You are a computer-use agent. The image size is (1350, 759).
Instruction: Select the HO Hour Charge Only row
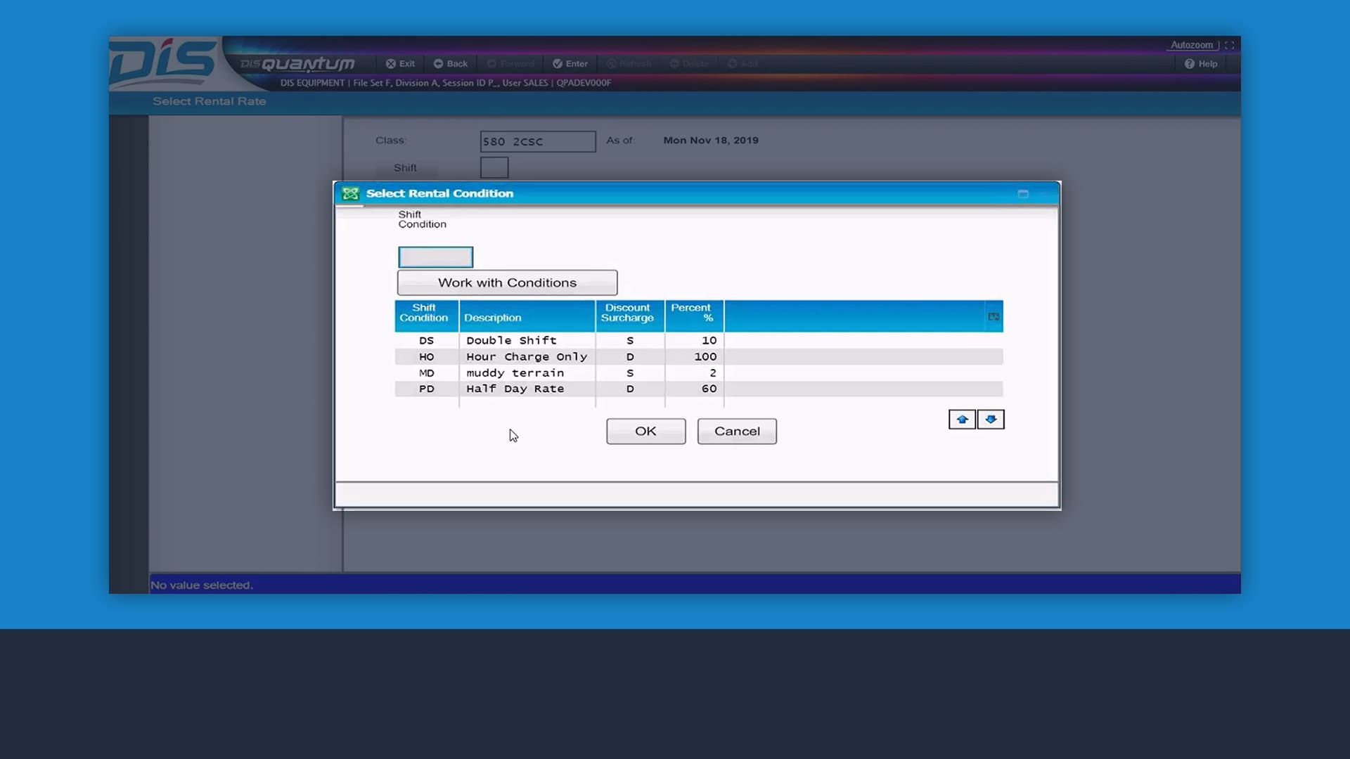(x=526, y=357)
